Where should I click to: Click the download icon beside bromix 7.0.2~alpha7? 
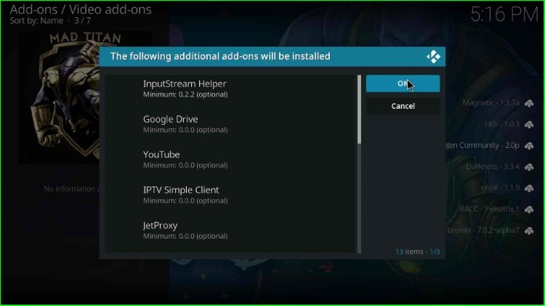tap(529, 231)
